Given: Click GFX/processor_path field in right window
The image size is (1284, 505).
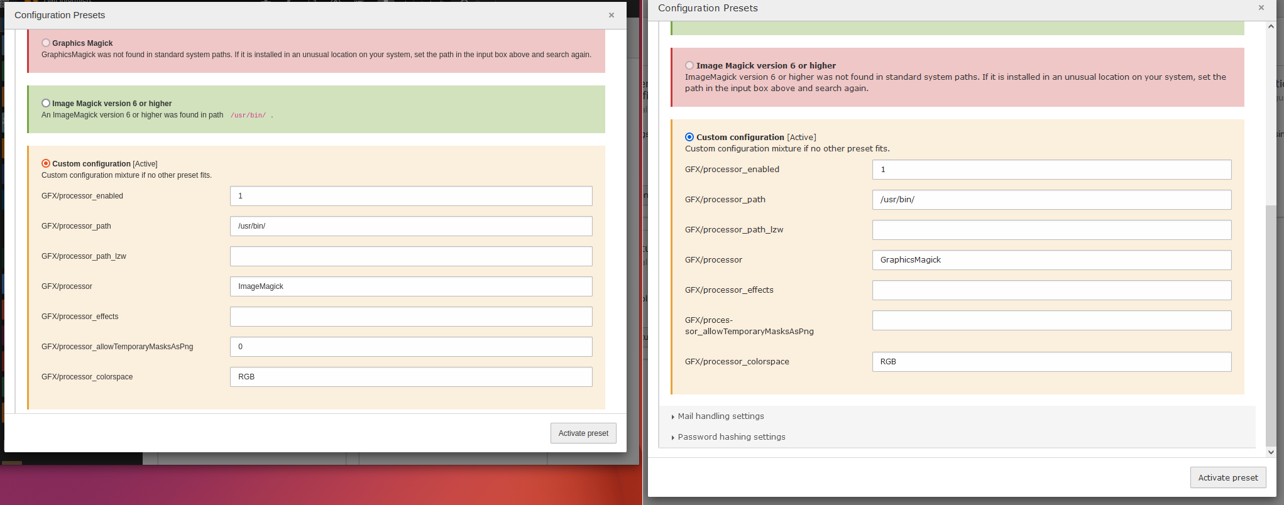Looking at the screenshot, I should 1051,200.
